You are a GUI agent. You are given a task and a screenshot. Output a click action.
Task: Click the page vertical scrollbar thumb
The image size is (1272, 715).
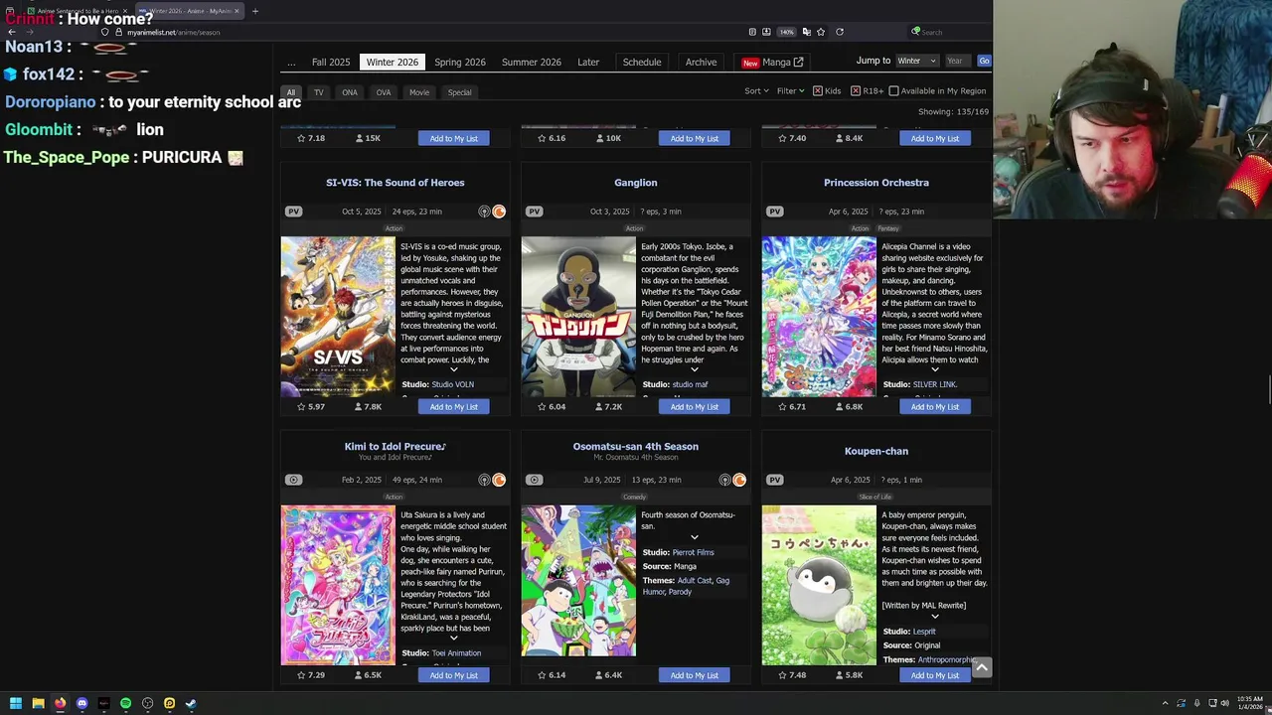coord(1269,391)
